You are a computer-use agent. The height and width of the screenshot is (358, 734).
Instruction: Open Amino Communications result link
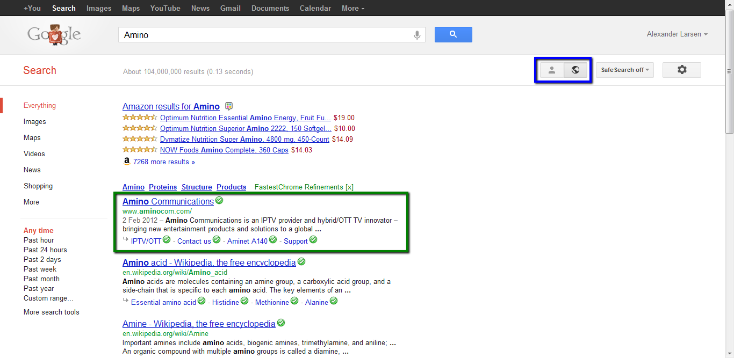pyautogui.click(x=168, y=202)
